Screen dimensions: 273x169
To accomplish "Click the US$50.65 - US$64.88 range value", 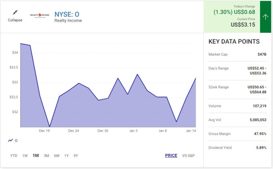I will [x=257, y=89].
